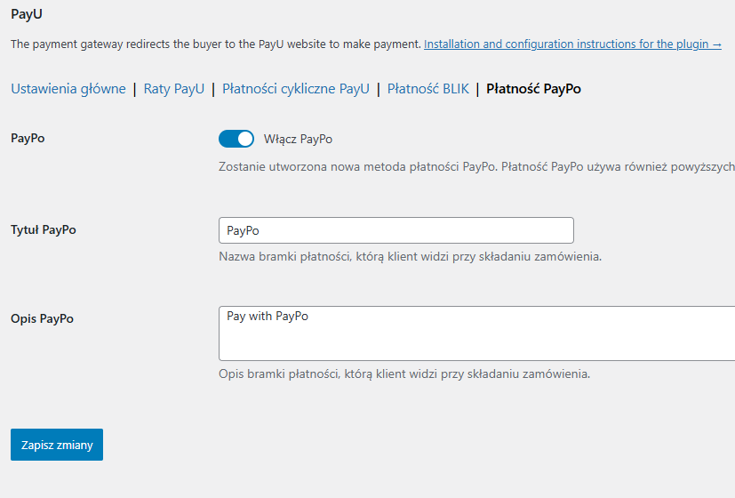The height and width of the screenshot is (498, 735).
Task: Click the Tytuł PayPo field label
Action: [44, 229]
